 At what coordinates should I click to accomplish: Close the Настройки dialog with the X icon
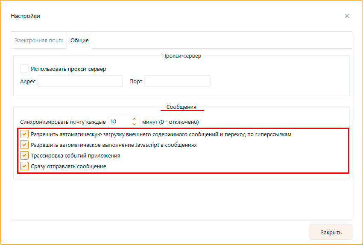point(347,16)
